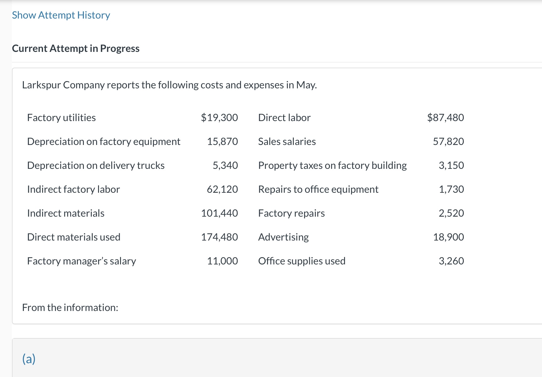Click the 18,900 advertising amount

pos(448,237)
